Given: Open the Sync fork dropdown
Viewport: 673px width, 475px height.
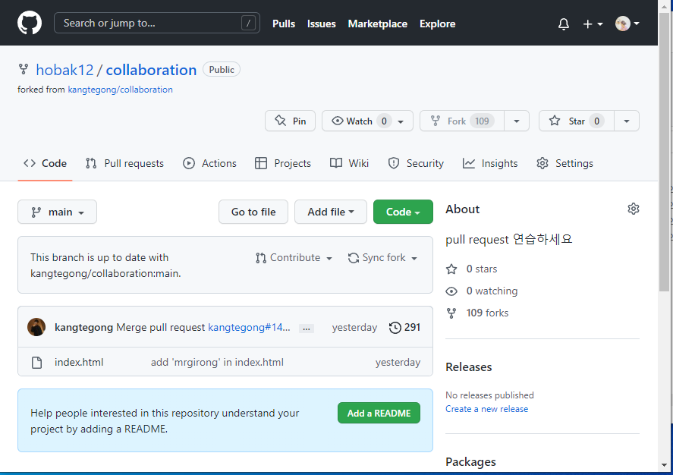Looking at the screenshot, I should 383,258.
